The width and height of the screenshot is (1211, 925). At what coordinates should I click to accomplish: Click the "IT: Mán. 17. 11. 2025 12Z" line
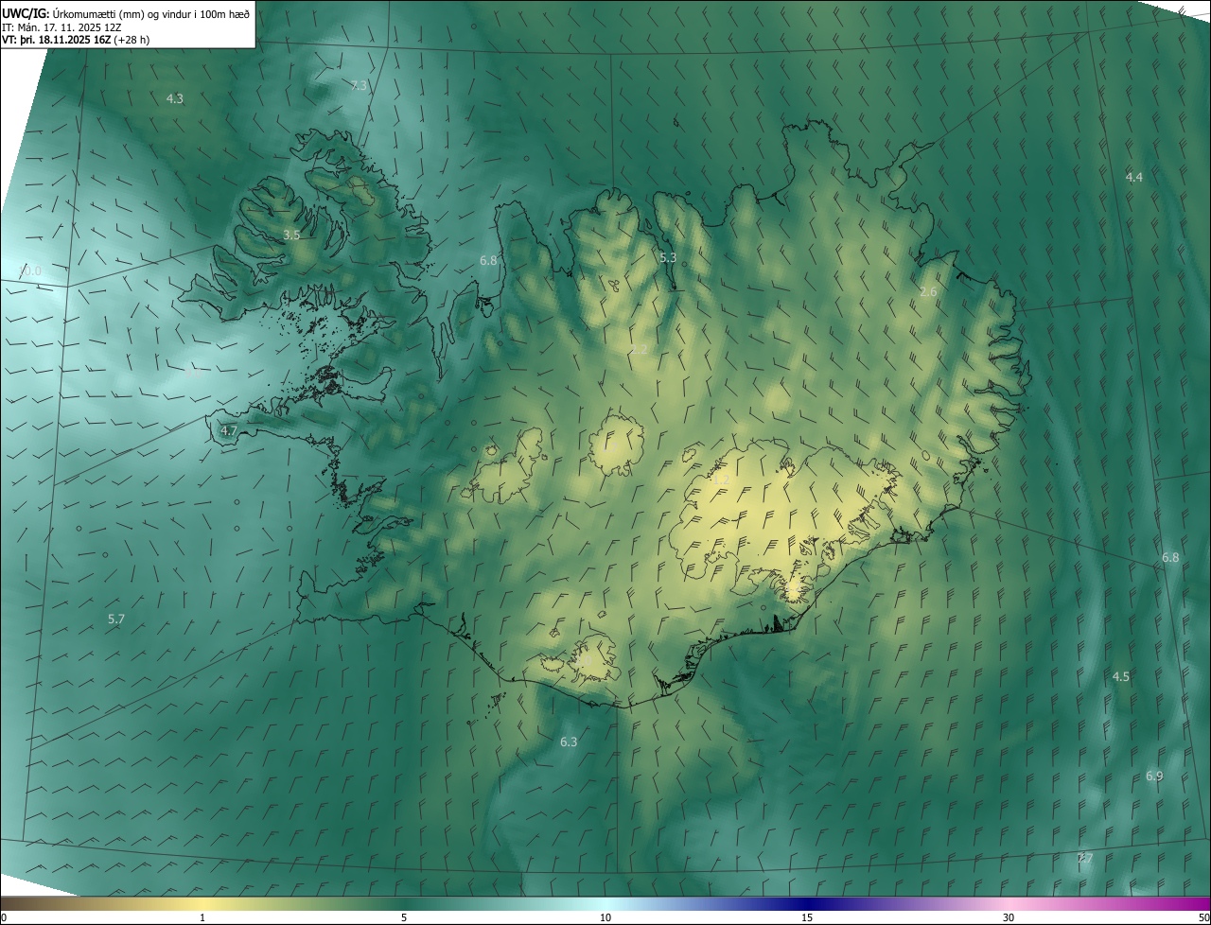[61, 26]
